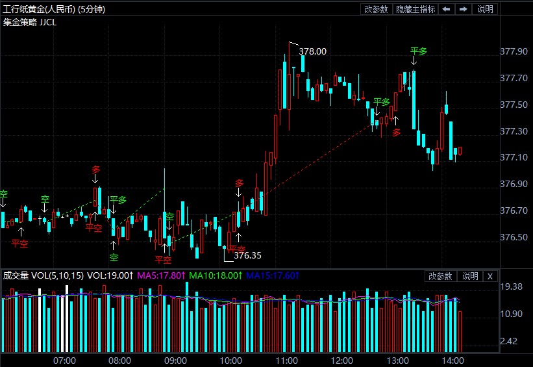Click the 19.38 volume axis label
Viewport: 533px width, 367px height.
coord(512,286)
